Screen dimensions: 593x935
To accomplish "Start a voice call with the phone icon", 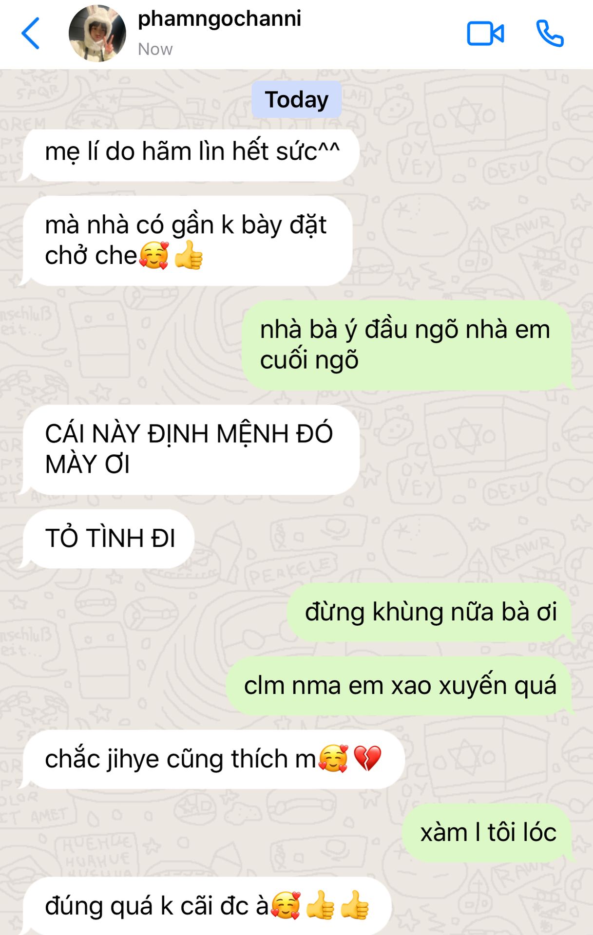I will tap(550, 33).
